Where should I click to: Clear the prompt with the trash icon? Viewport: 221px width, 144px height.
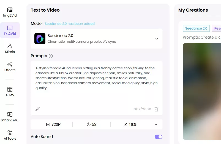(156, 109)
